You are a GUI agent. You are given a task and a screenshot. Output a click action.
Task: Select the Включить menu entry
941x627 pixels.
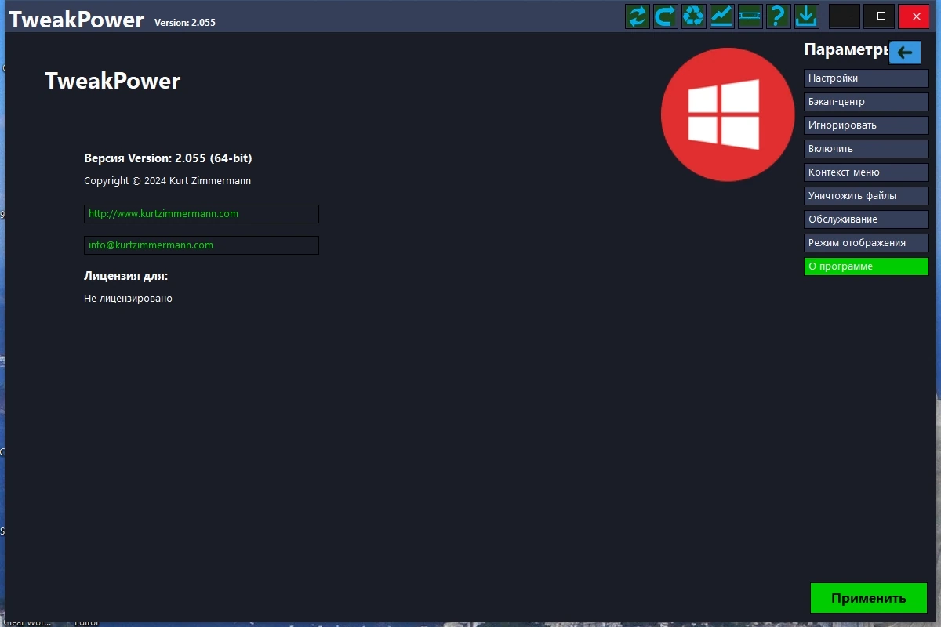pos(867,149)
